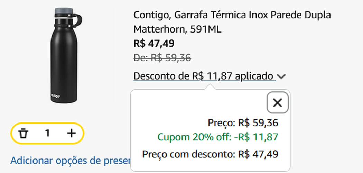Collapse the chevron beside discount applied
Viewport: 363px width, 173px height.
[x=282, y=76]
